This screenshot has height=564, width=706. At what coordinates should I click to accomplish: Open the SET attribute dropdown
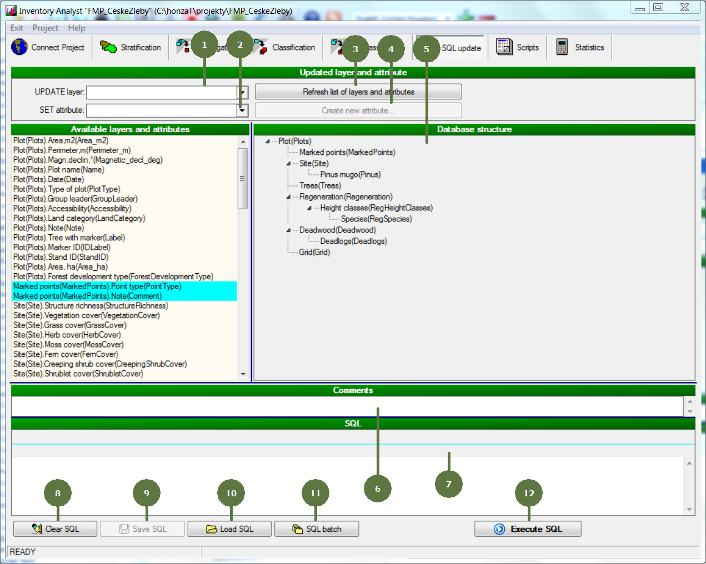242,110
